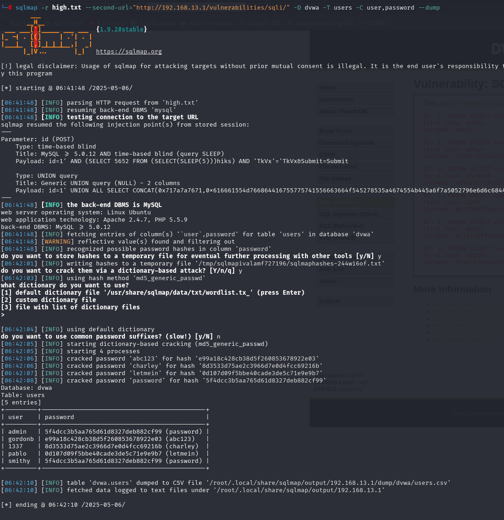Click gordonb's password hash ending (abc123)

pyautogui.click(x=120, y=439)
